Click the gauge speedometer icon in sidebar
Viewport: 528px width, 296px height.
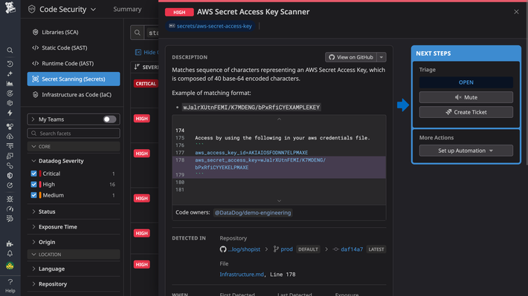click(10, 208)
